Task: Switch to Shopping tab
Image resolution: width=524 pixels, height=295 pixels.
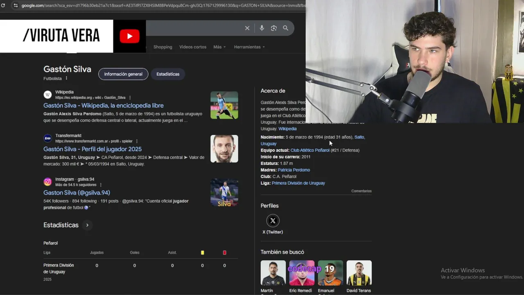Action: point(163,47)
